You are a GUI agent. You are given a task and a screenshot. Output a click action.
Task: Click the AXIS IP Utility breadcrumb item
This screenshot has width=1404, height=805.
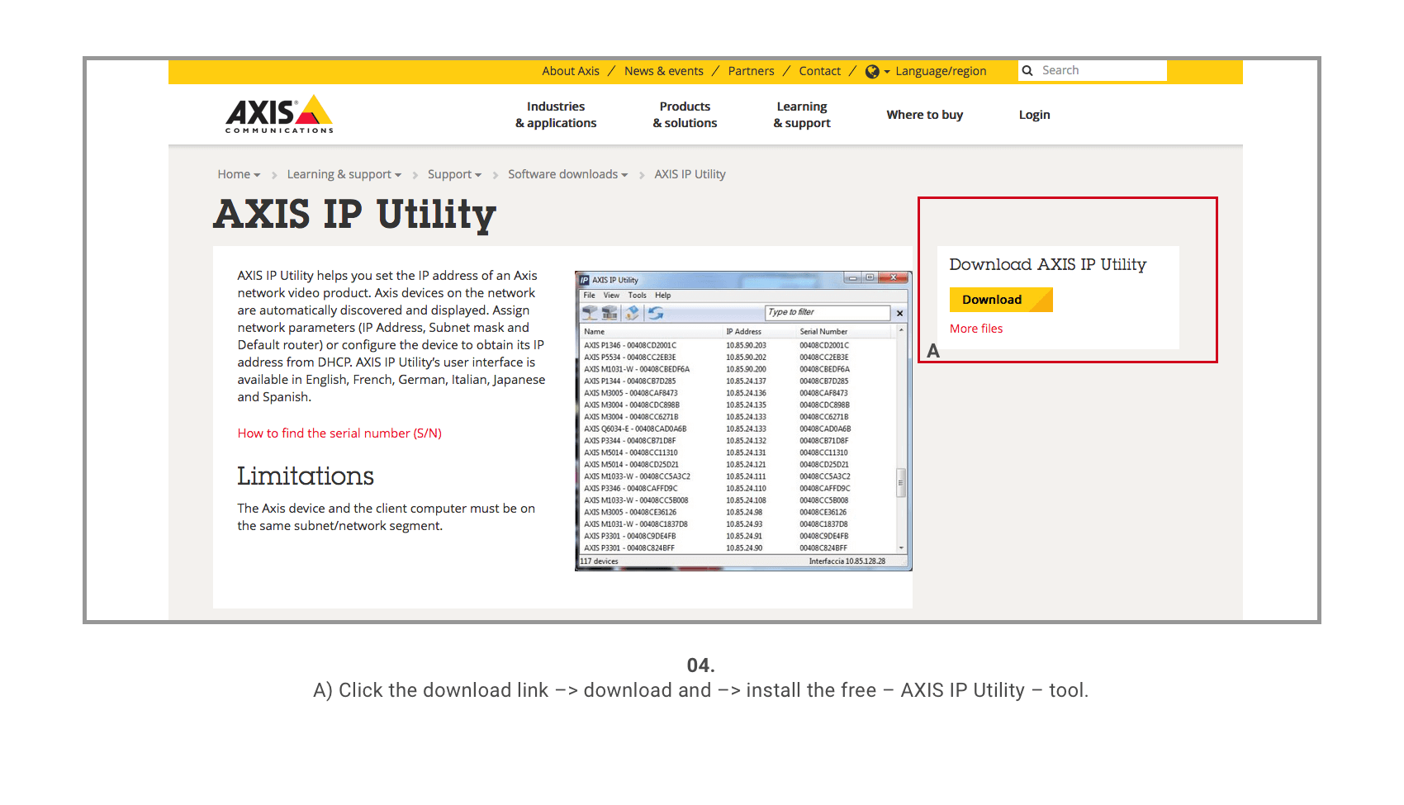point(690,174)
